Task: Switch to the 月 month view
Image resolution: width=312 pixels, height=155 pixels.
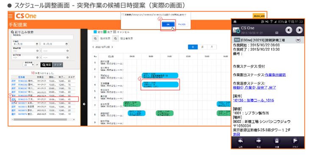Action: pyautogui.click(x=212, y=47)
